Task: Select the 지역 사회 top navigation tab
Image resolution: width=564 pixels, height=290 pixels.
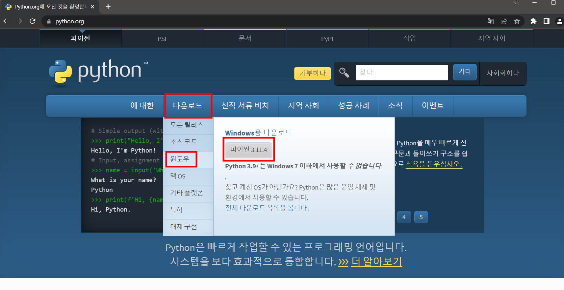Action: click(x=492, y=38)
